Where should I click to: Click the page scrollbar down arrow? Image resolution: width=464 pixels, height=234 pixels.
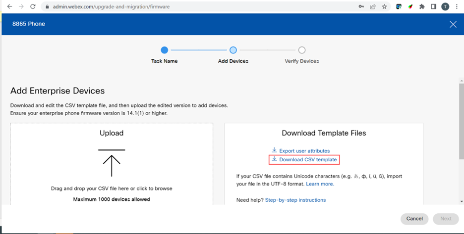(x=462, y=201)
